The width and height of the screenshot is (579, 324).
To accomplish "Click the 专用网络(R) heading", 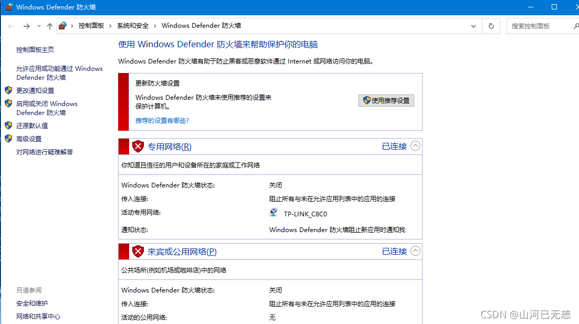I will pos(170,147).
